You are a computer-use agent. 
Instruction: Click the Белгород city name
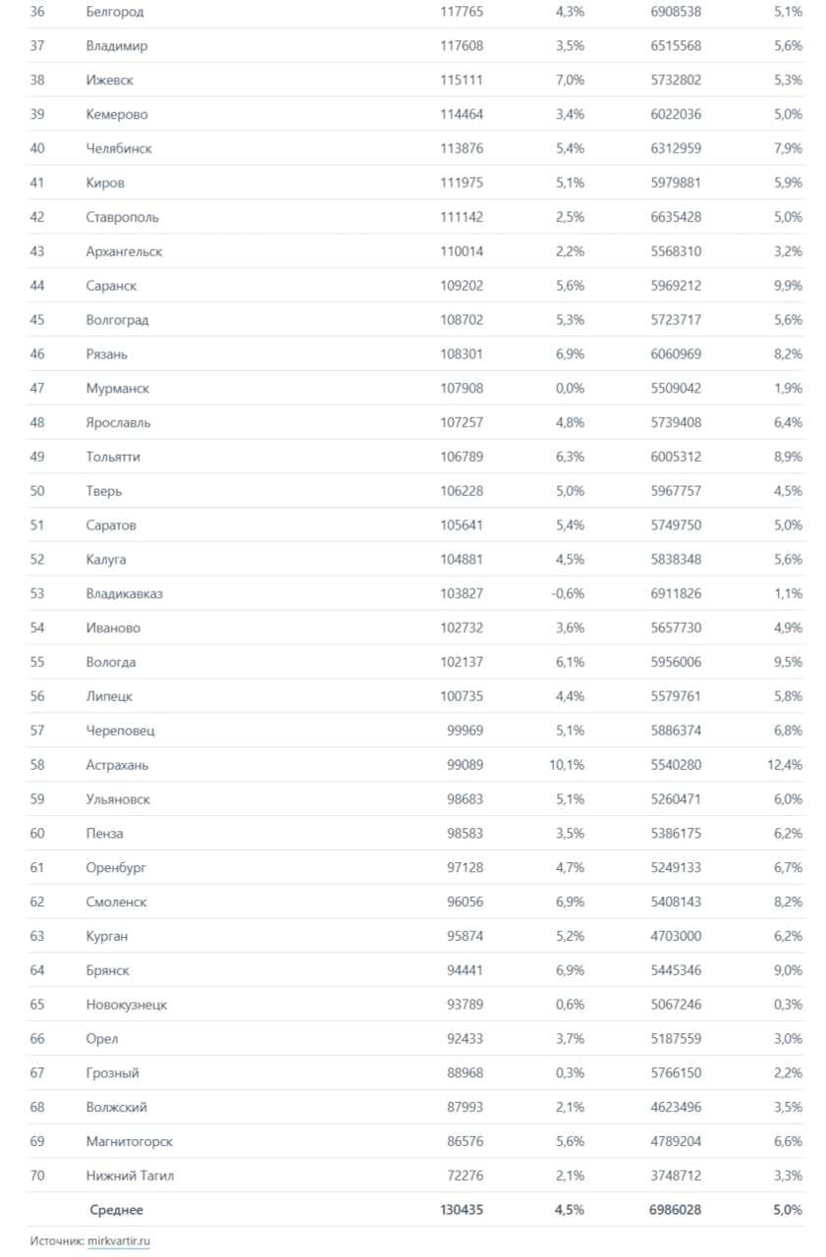114,12
